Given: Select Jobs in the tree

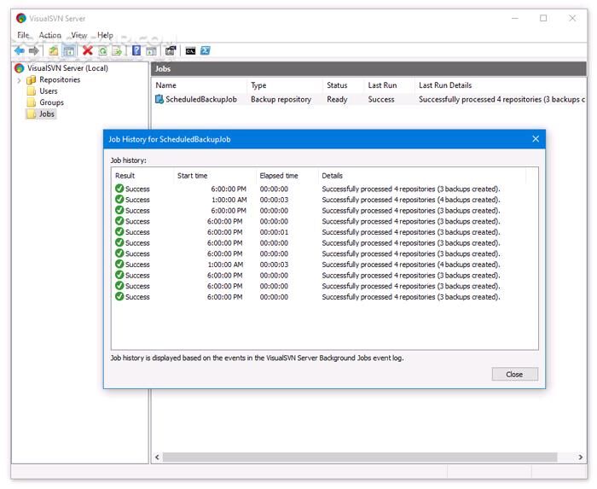Looking at the screenshot, I should (47, 114).
